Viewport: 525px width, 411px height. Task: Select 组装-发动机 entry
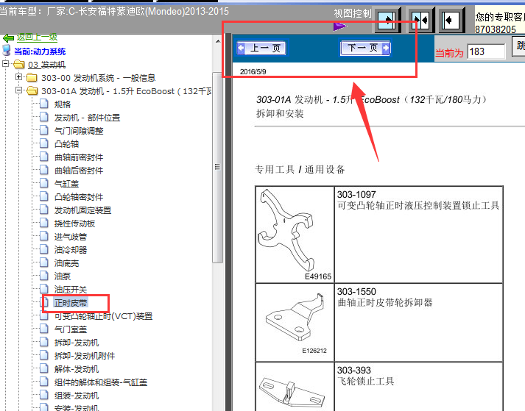(x=77, y=396)
